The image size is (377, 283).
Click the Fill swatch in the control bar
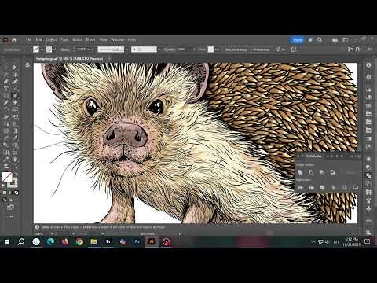click(36, 50)
